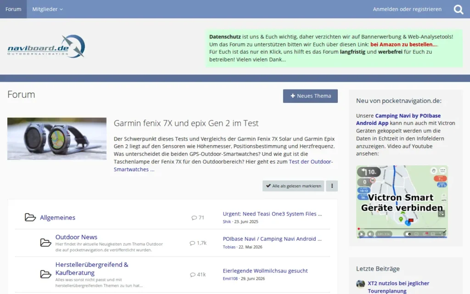Click the naviboard.de logo
Screen dimensions: 470x294
(46, 46)
